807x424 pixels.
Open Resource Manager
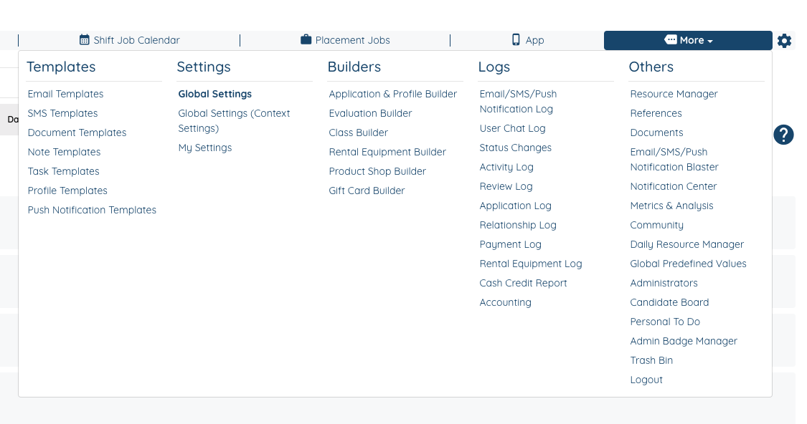tap(674, 94)
